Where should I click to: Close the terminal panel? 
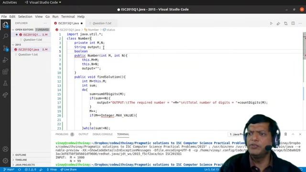[300, 134]
